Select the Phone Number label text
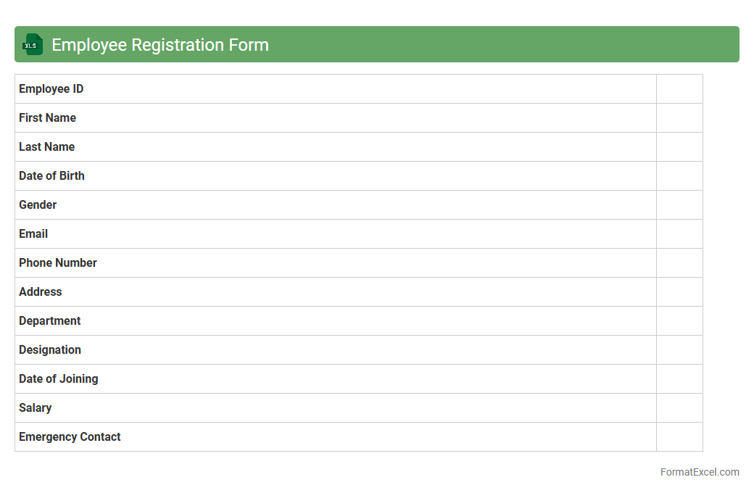 [x=58, y=263]
